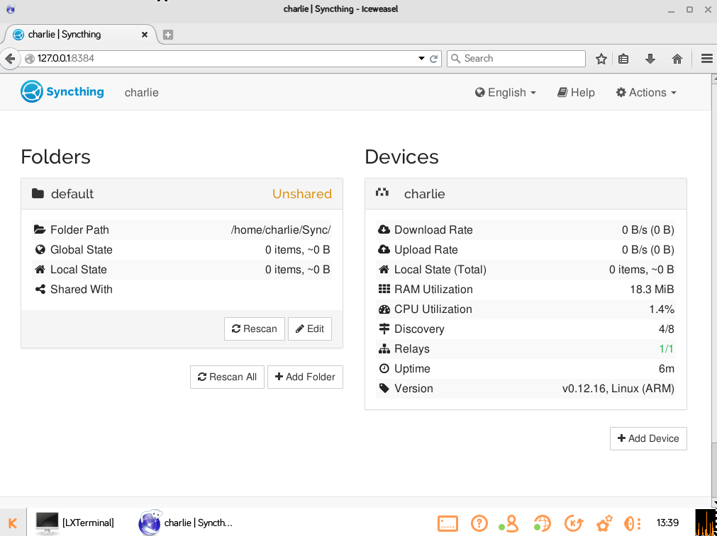Click the open-folder icon beside Folder Path

click(40, 229)
